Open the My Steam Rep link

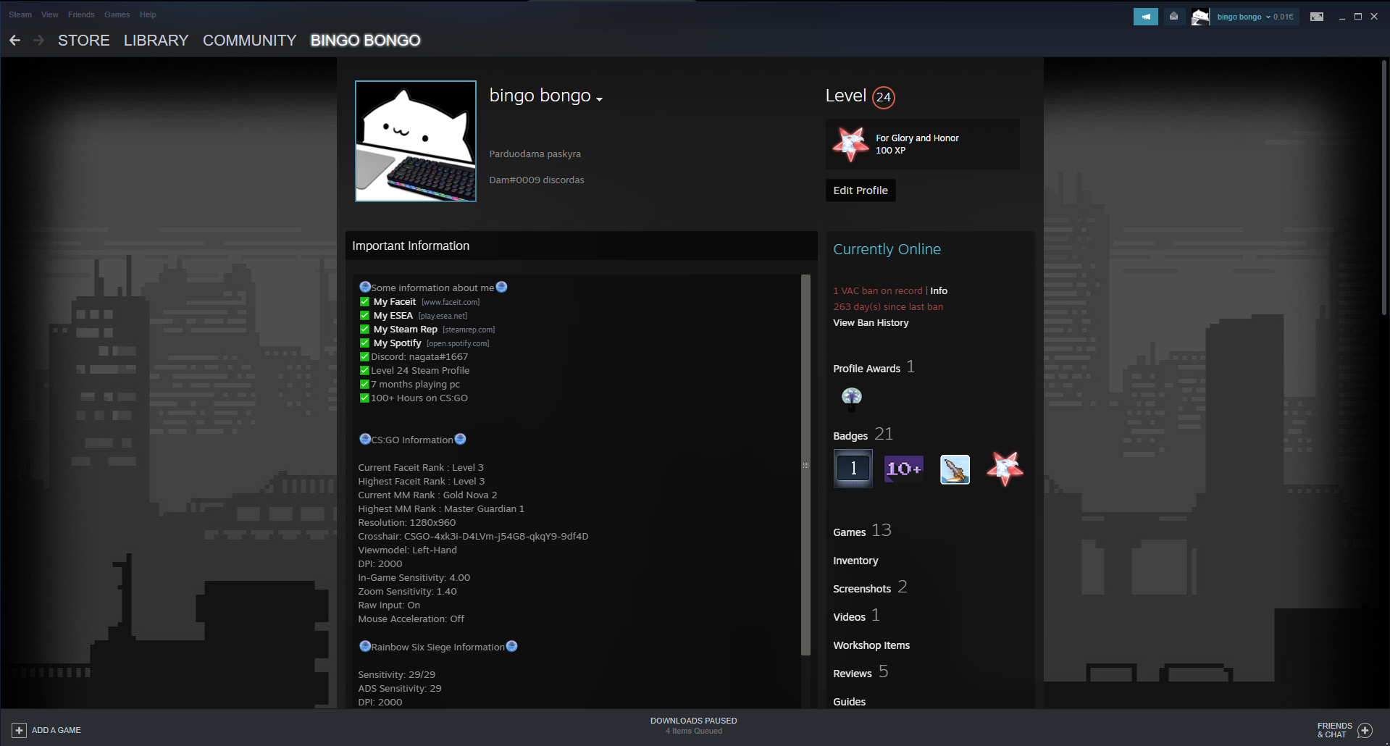coord(406,329)
